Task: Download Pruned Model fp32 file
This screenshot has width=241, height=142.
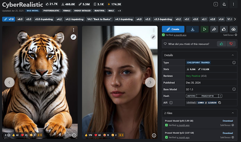Action: coord(227,133)
